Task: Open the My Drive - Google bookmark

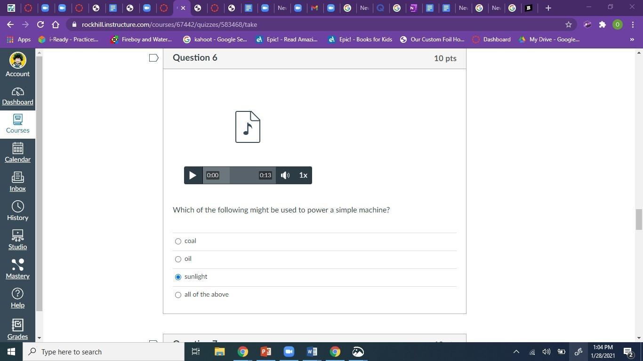Action: (x=549, y=39)
